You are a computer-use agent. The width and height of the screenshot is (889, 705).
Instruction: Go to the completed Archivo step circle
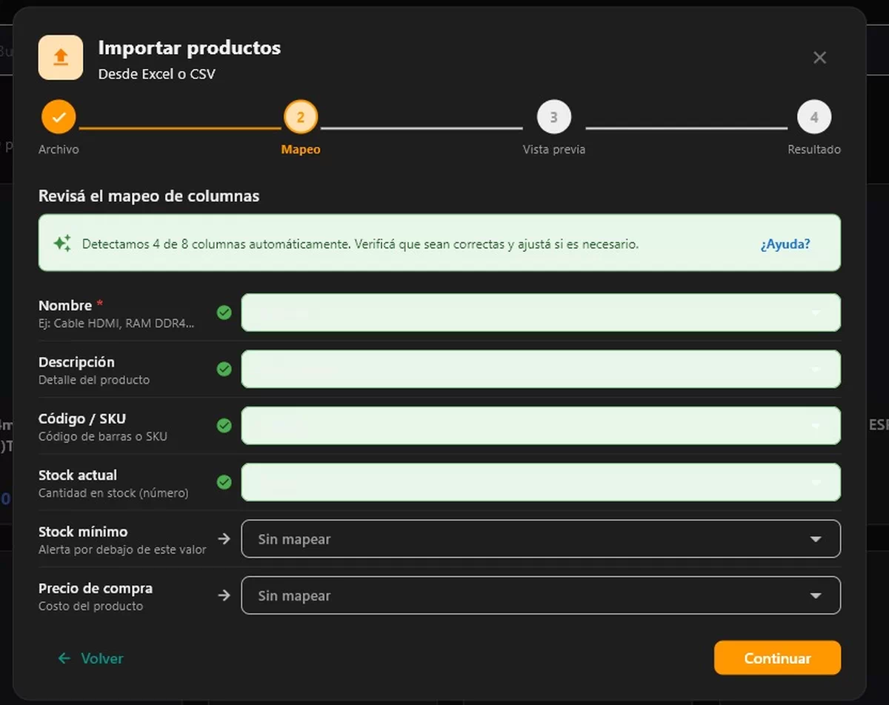tap(59, 117)
